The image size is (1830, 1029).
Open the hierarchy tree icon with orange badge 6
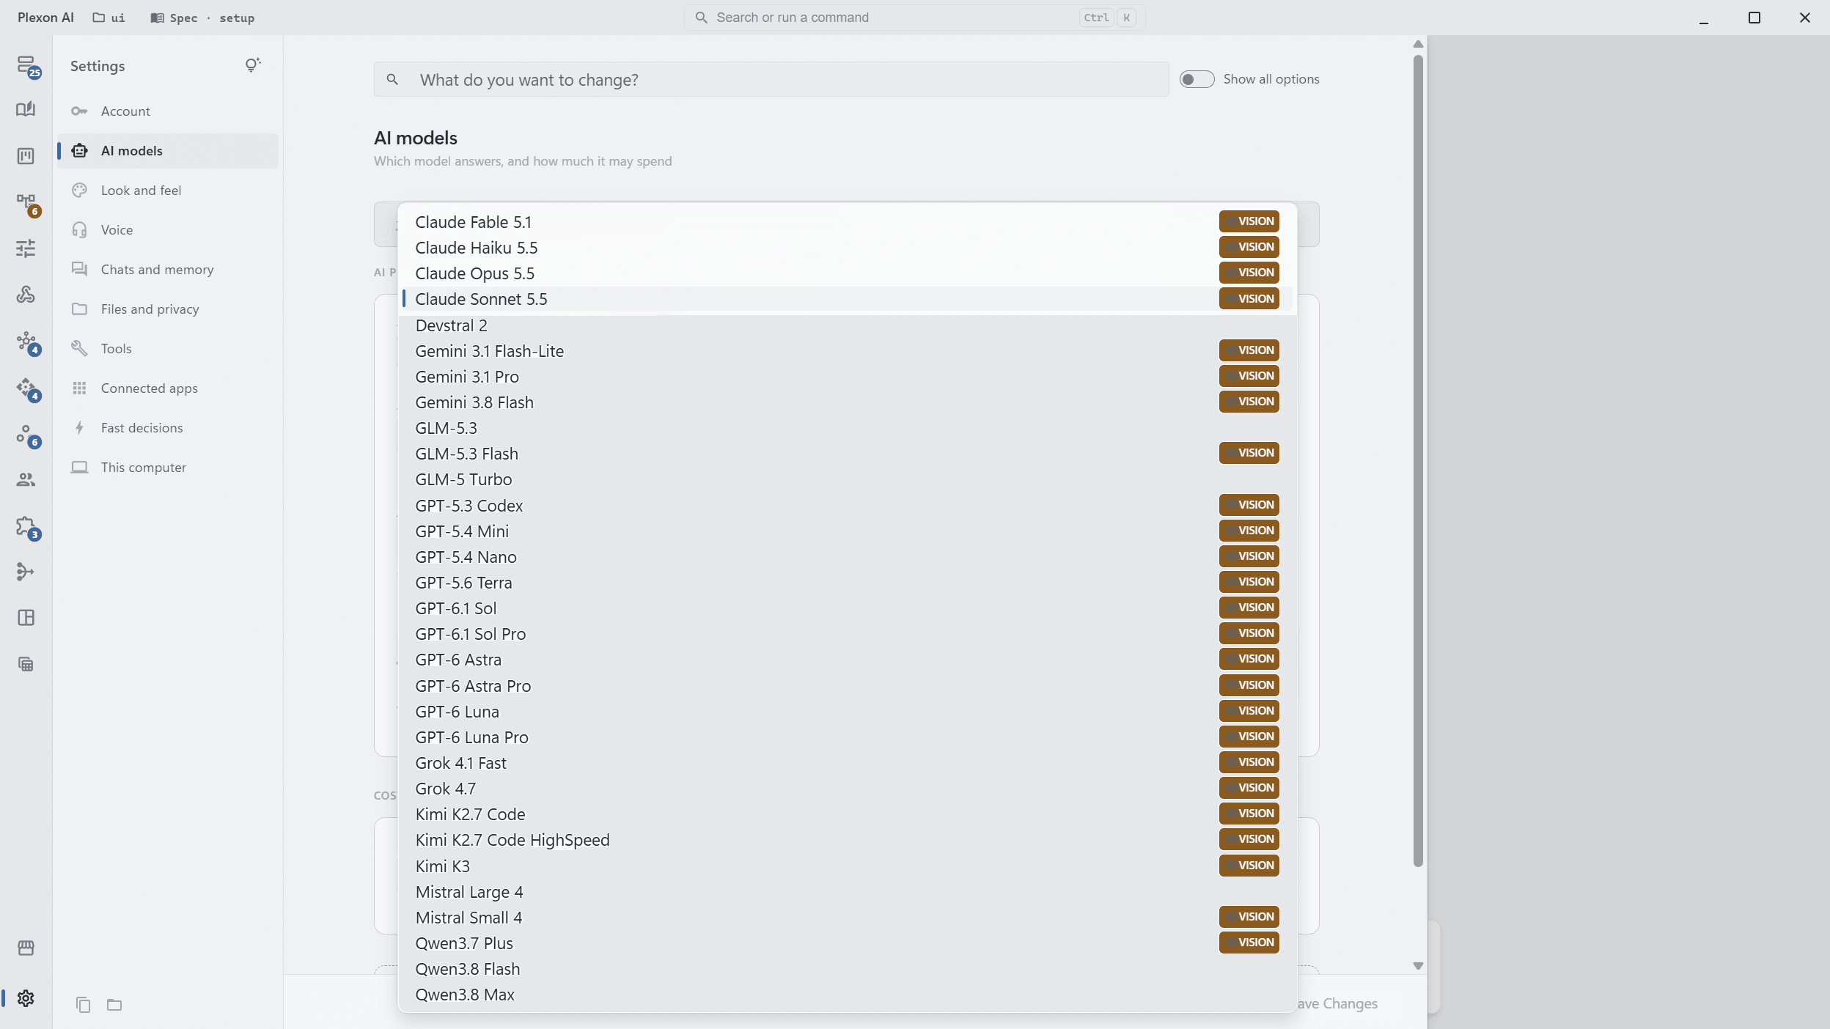click(x=26, y=204)
